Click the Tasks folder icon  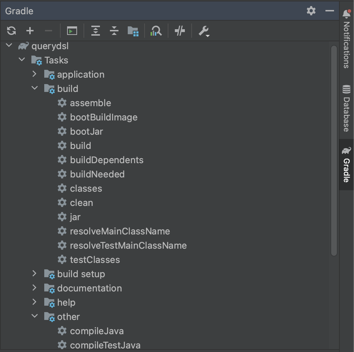pyautogui.click(x=36, y=61)
